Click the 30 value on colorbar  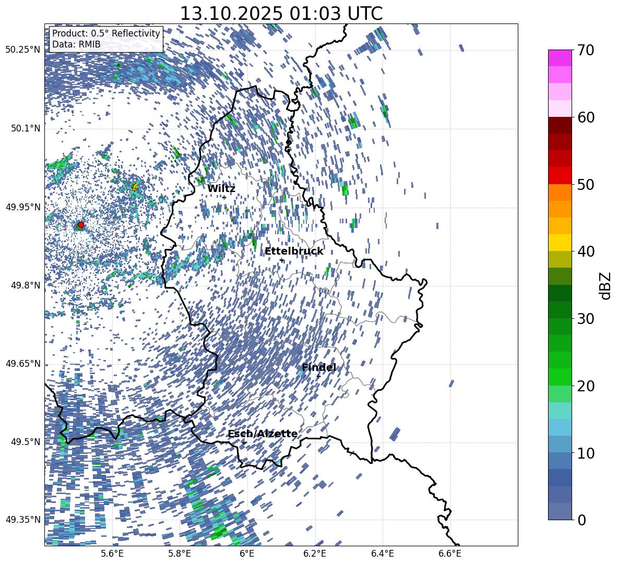586,319
